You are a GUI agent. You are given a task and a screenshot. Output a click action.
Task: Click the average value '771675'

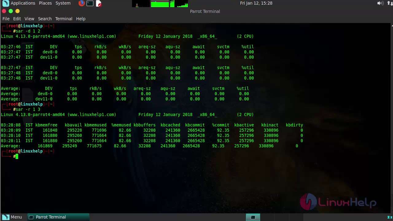(94, 146)
